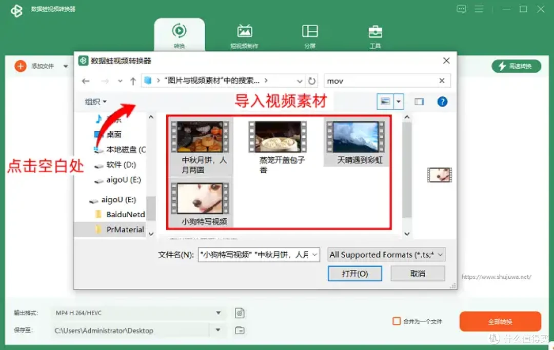Open the All Supported Formats filter dropdown
The width and height of the screenshot is (554, 350).
coord(386,254)
